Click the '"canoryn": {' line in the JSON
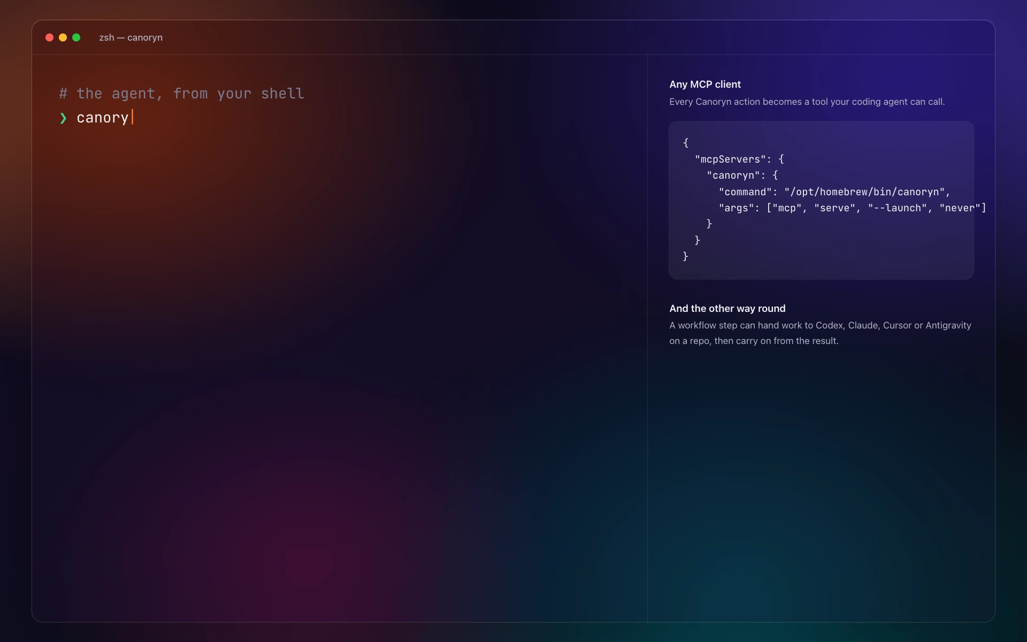 click(x=742, y=175)
